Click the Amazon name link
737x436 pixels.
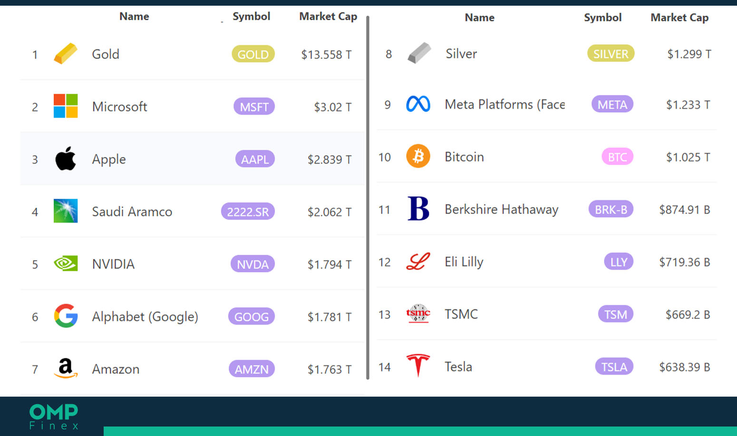pos(116,369)
